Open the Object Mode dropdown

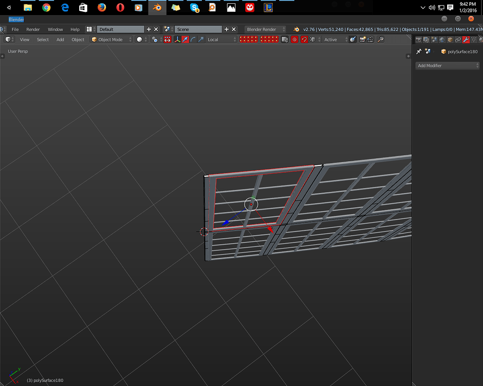click(111, 40)
